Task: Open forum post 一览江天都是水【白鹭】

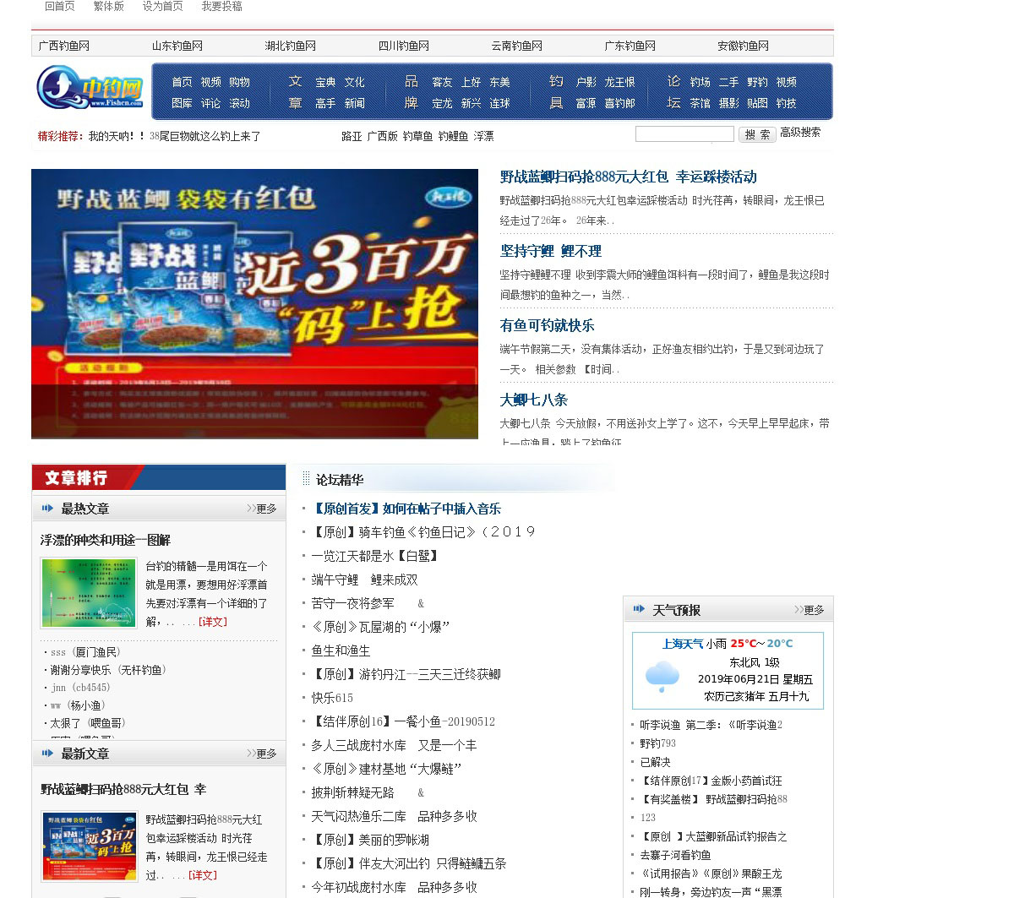Action: tap(375, 556)
